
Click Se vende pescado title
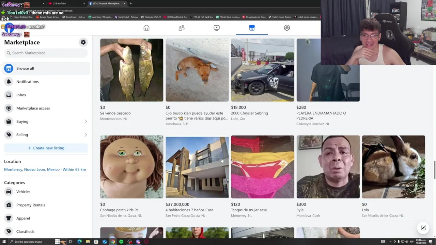pyautogui.click(x=115, y=113)
